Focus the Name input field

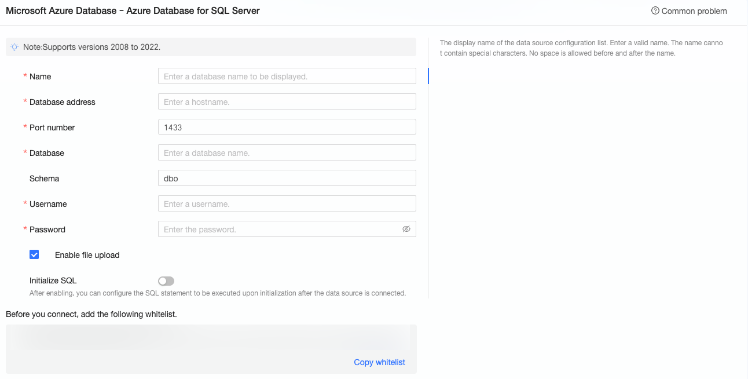[287, 76]
